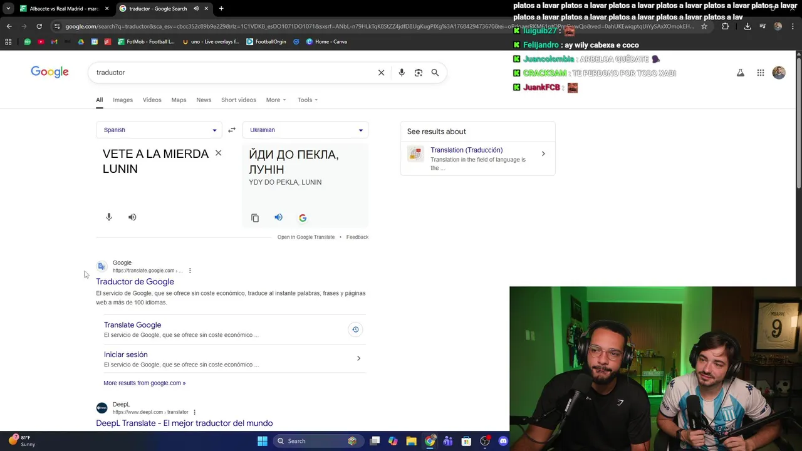
Task: Open the Spanish source language dropdown
Action: 159,130
